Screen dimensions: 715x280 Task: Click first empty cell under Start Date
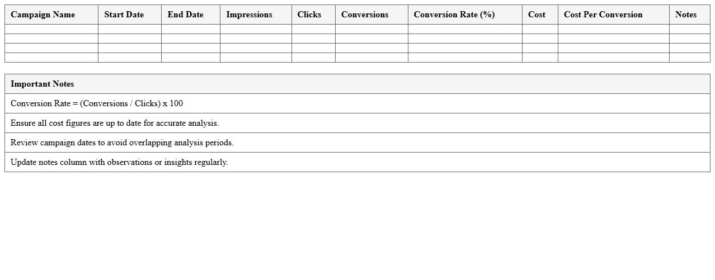click(130, 29)
